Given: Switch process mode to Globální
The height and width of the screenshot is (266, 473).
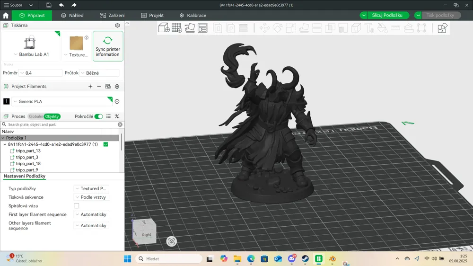Looking at the screenshot, I should pyautogui.click(x=36, y=116).
